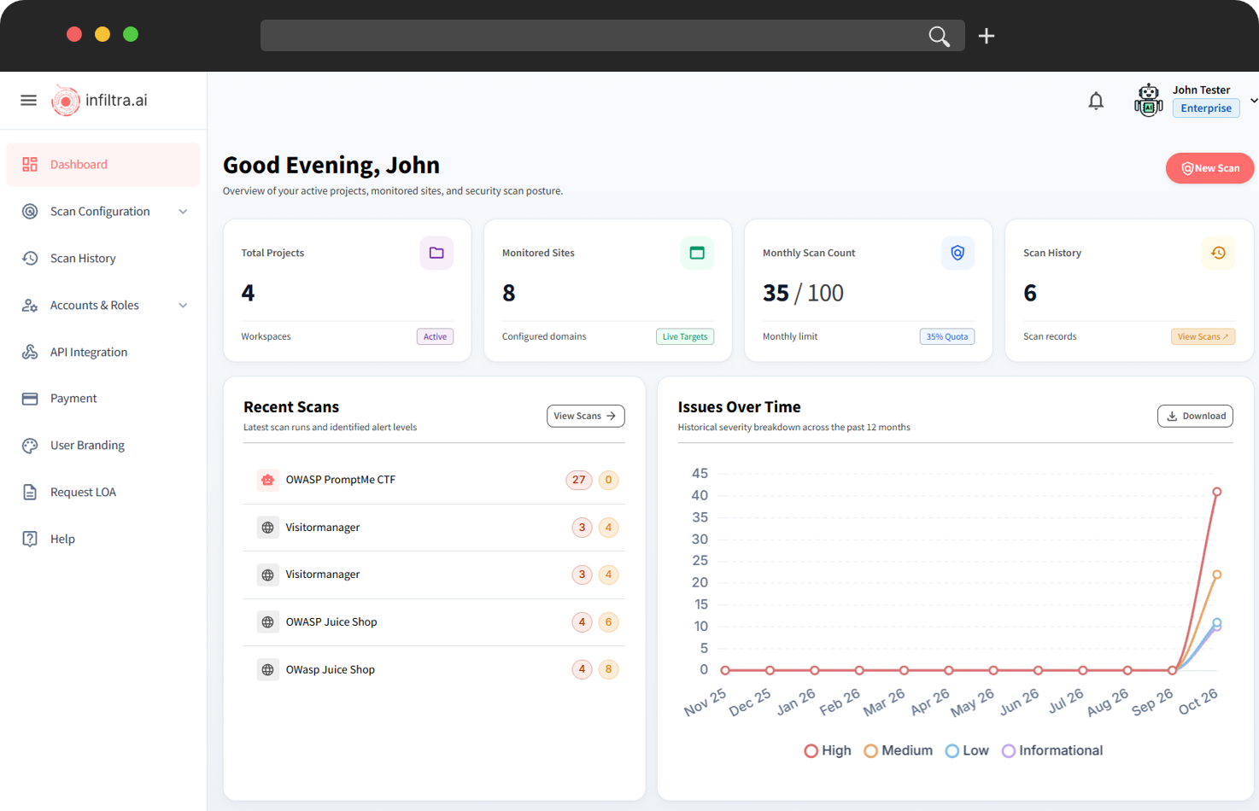The image size is (1259, 811).
Task: Click the Oct 26 High data point
Action: pos(1217,492)
